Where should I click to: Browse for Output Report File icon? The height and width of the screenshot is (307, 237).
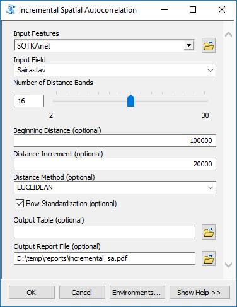click(209, 258)
